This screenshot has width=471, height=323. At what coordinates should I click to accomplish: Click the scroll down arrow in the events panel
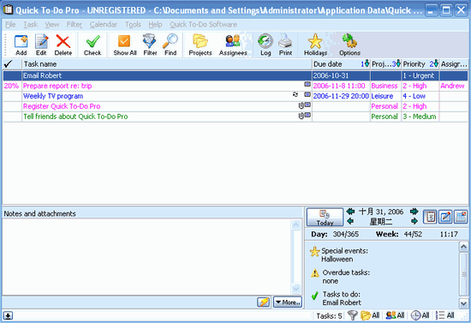coord(463,303)
